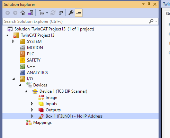The width and height of the screenshot is (170, 138).
Task: Click the MOTION node icon
Action: (x=23, y=48)
